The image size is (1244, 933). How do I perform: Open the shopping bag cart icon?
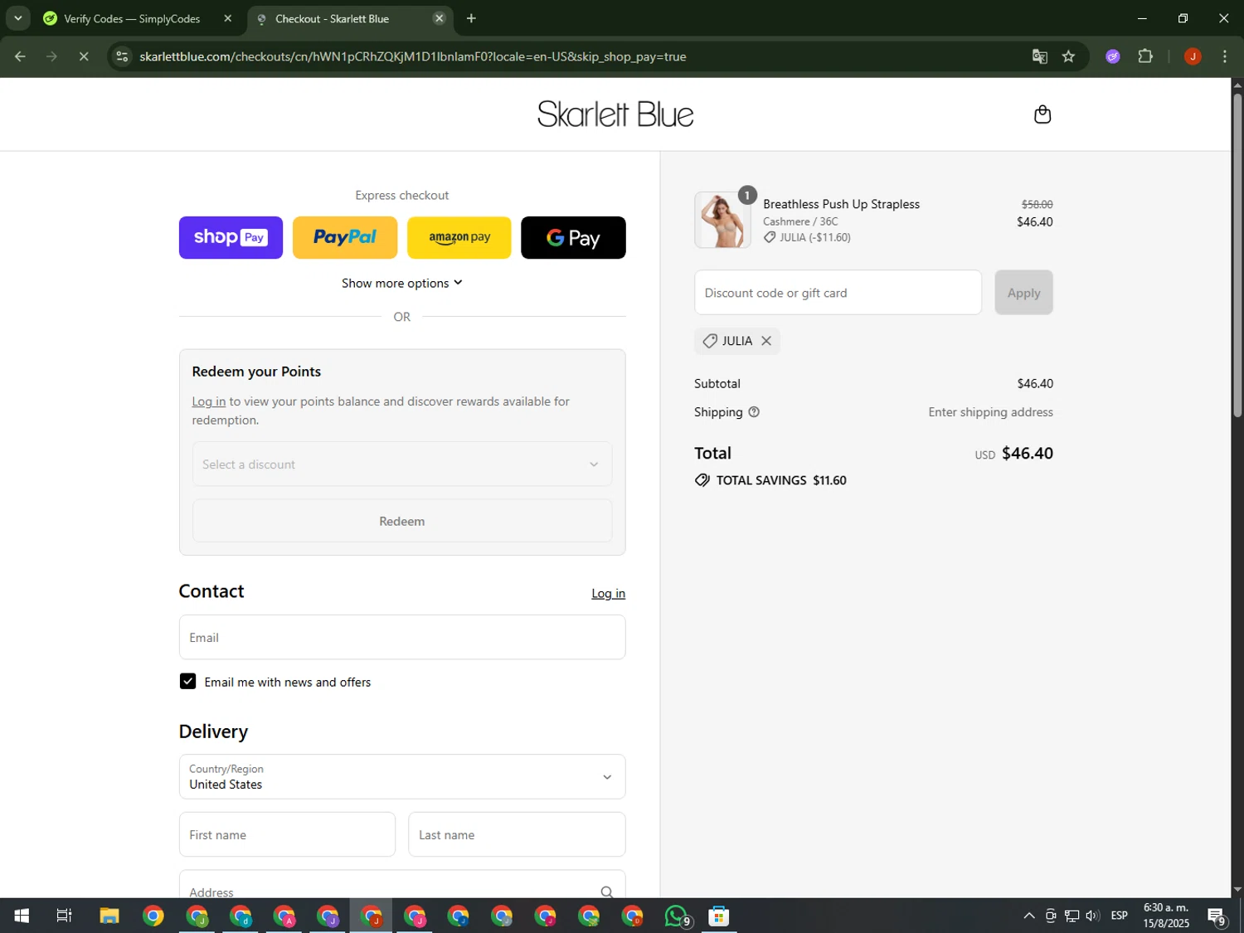[1042, 114]
